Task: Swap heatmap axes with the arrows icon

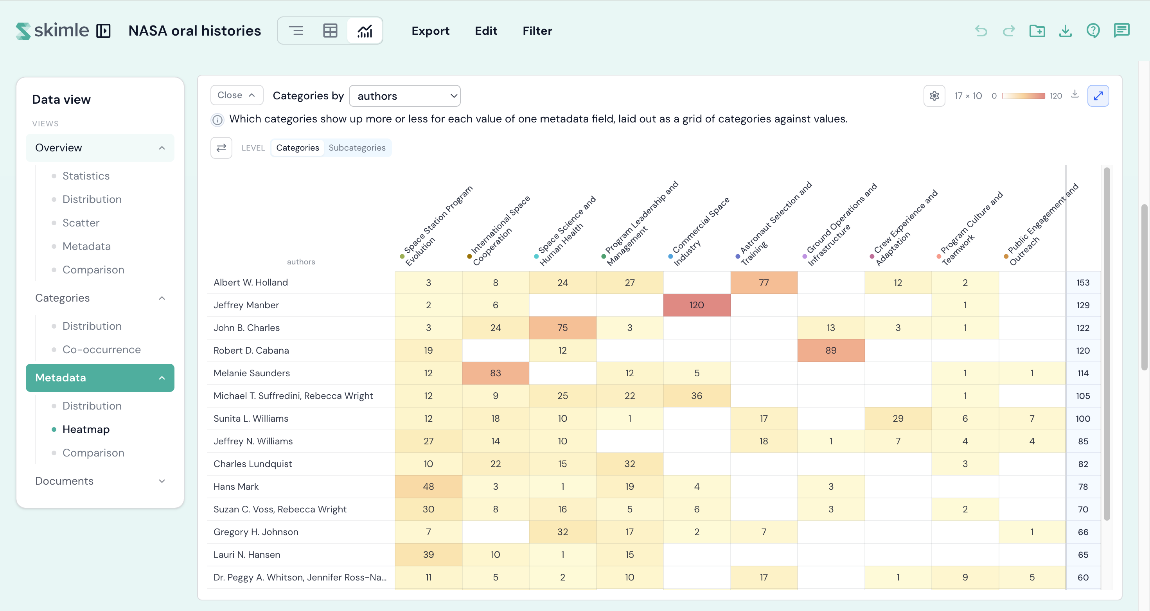Action: [x=221, y=148]
